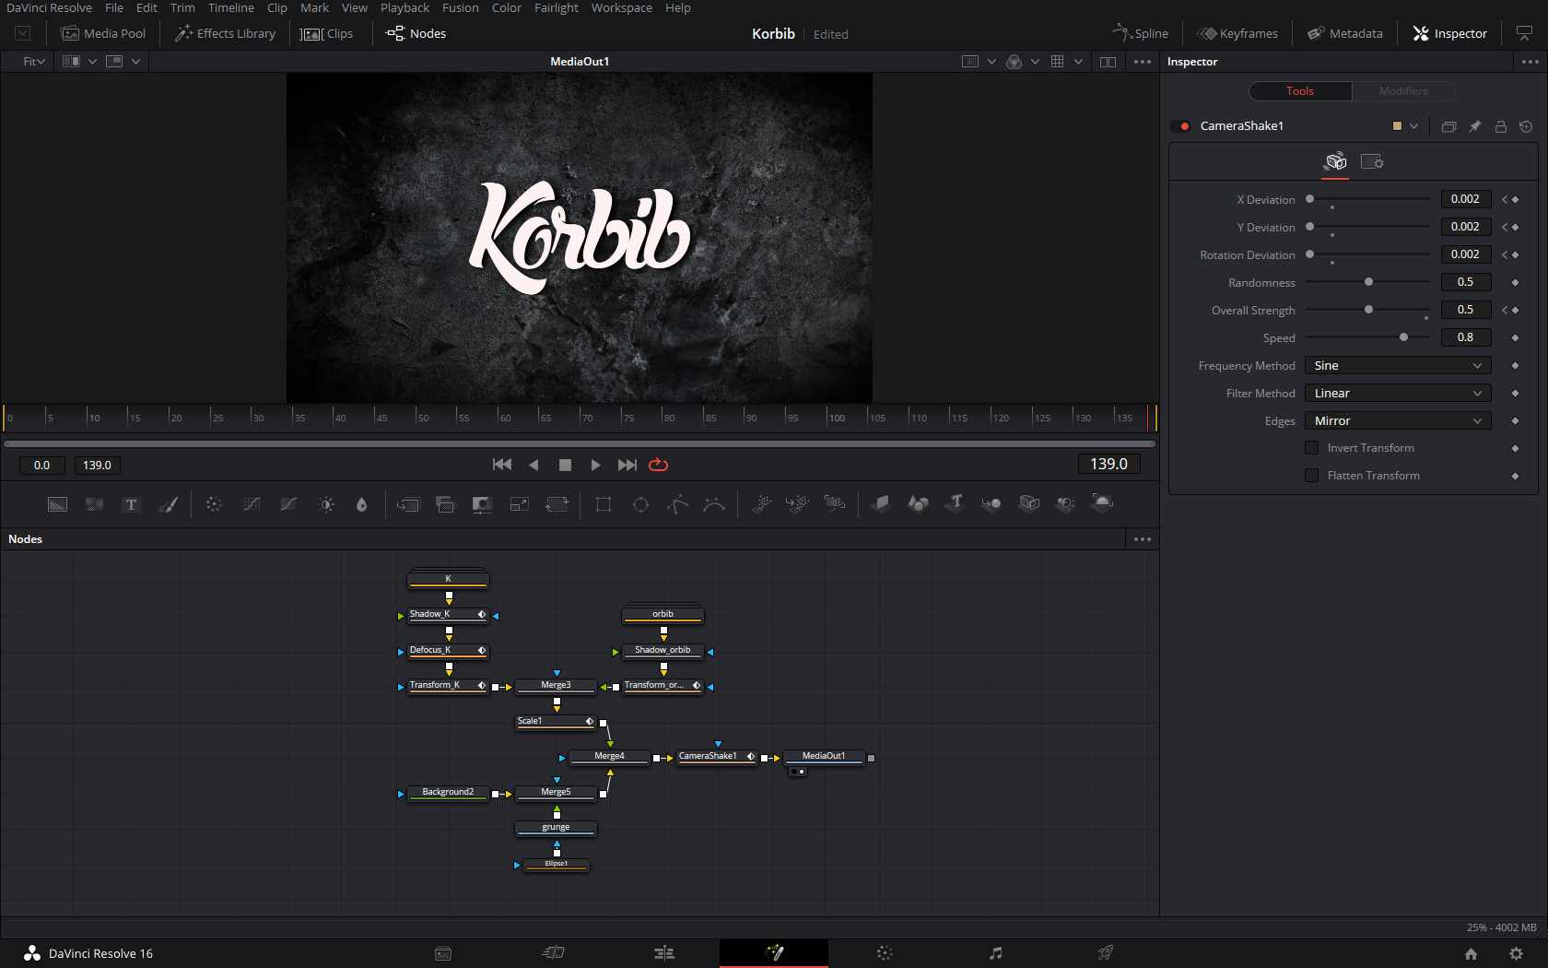Select the Tools tab in Inspector
This screenshot has width=1548, height=968.
pyautogui.click(x=1300, y=91)
